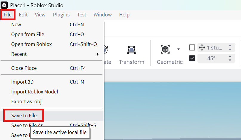Screen dimensions: 241x140
Task: Click the move-arrows icon in stud snap field
Action: 202,47
